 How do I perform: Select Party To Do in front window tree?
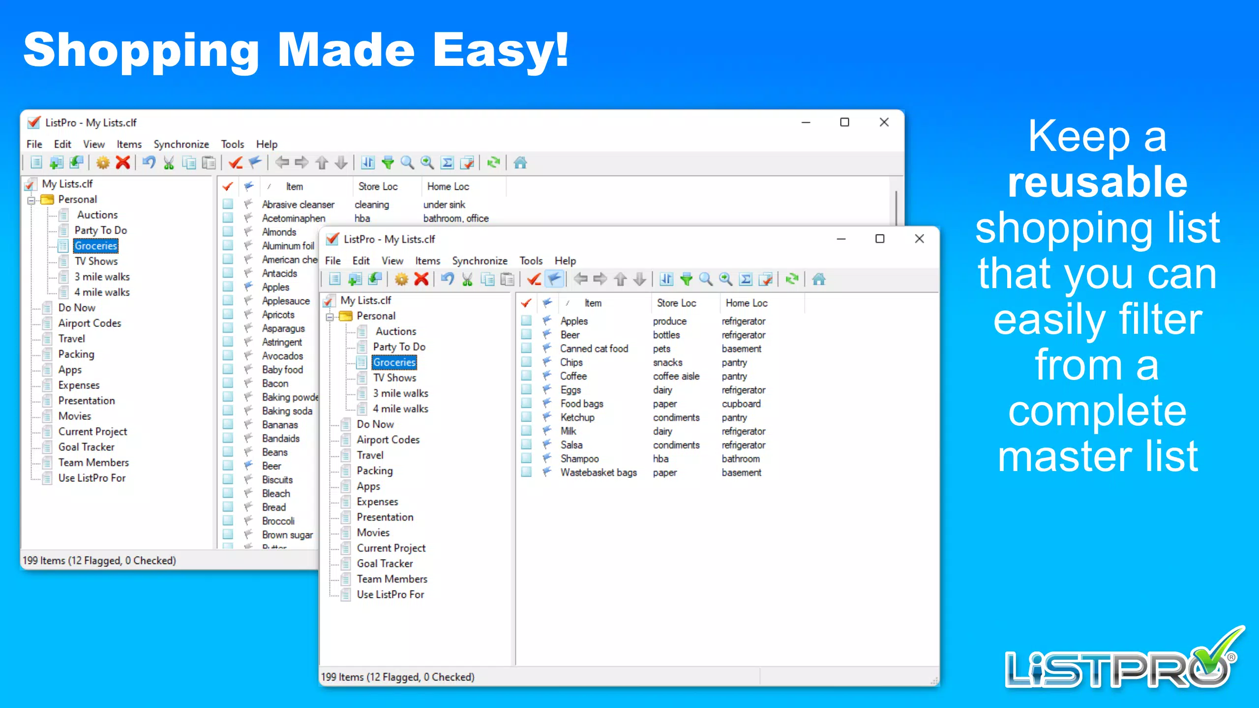(399, 347)
